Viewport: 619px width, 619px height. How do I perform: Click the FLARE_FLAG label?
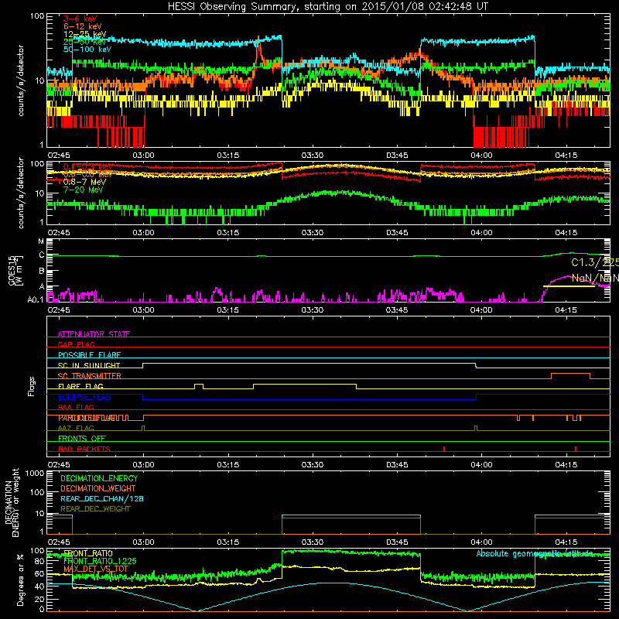(80, 386)
